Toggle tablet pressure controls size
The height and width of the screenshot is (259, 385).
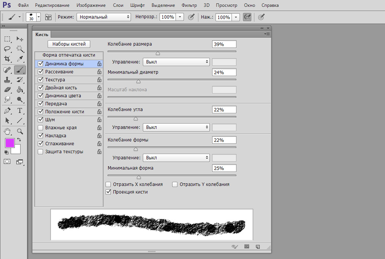point(261,17)
